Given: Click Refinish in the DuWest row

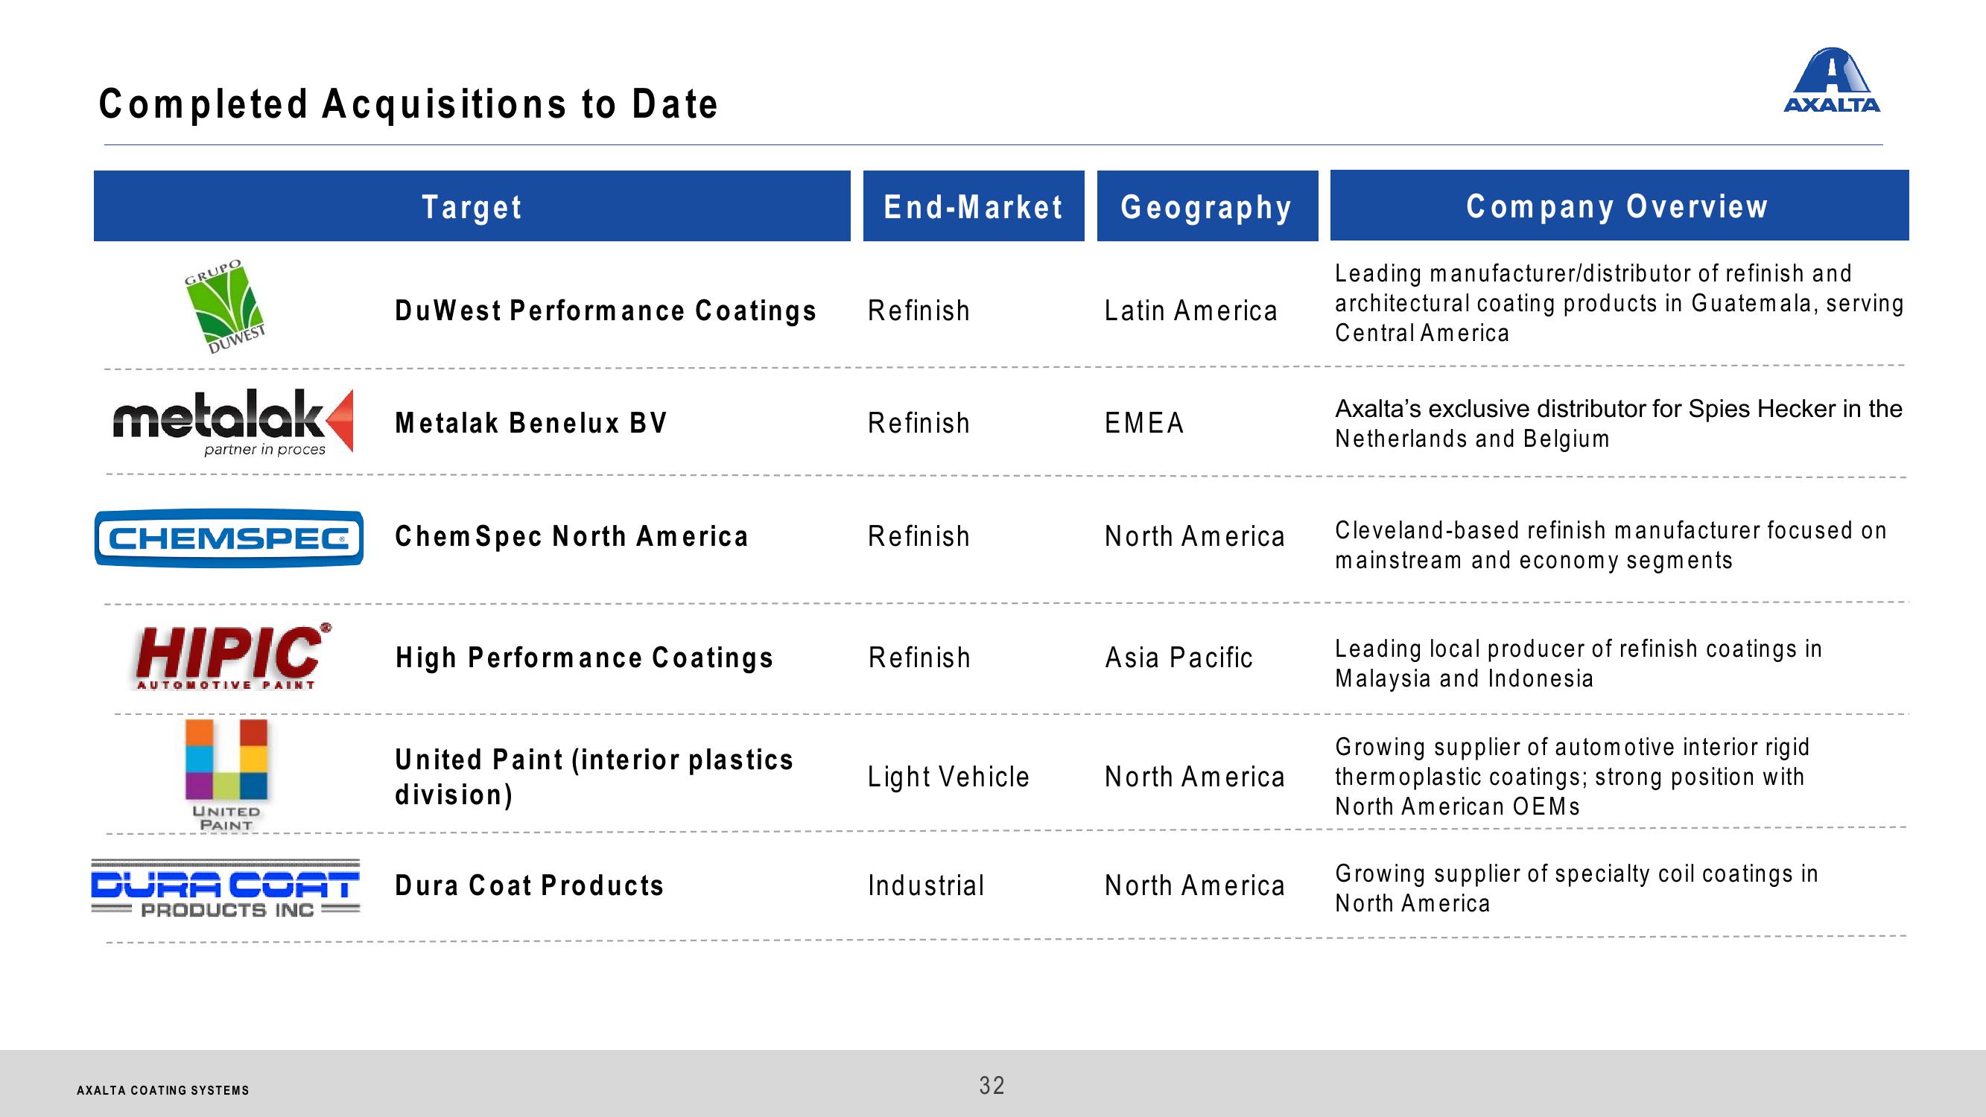Looking at the screenshot, I should click(919, 311).
